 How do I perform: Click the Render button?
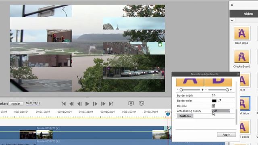[x=16, y=104]
